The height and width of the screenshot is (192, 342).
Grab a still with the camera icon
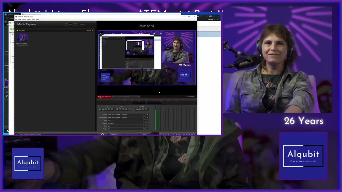pyautogui.click(x=102, y=134)
